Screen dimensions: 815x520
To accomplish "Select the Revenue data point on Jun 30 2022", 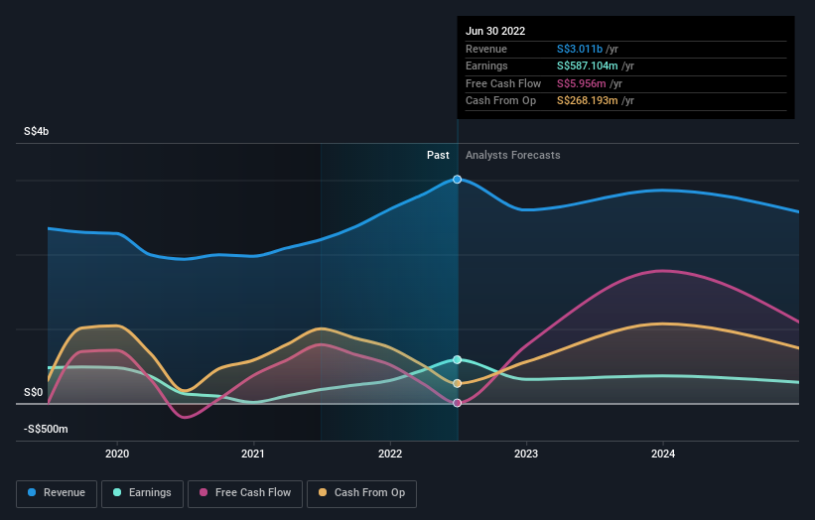I will click(457, 180).
